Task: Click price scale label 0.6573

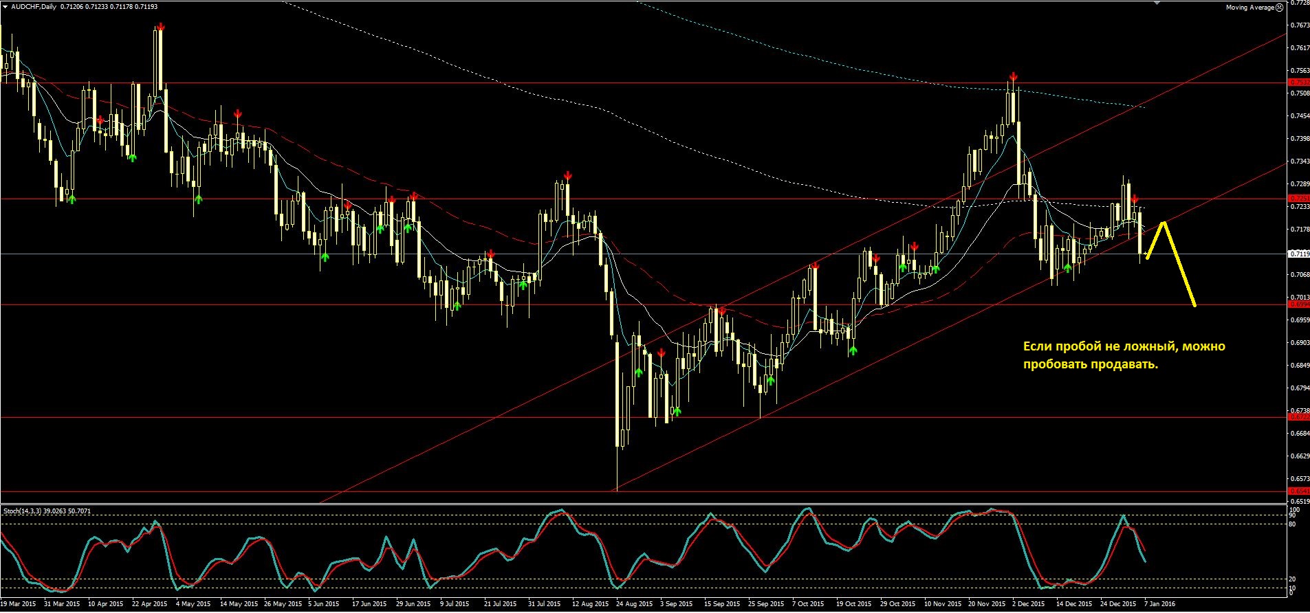Action: point(1300,479)
